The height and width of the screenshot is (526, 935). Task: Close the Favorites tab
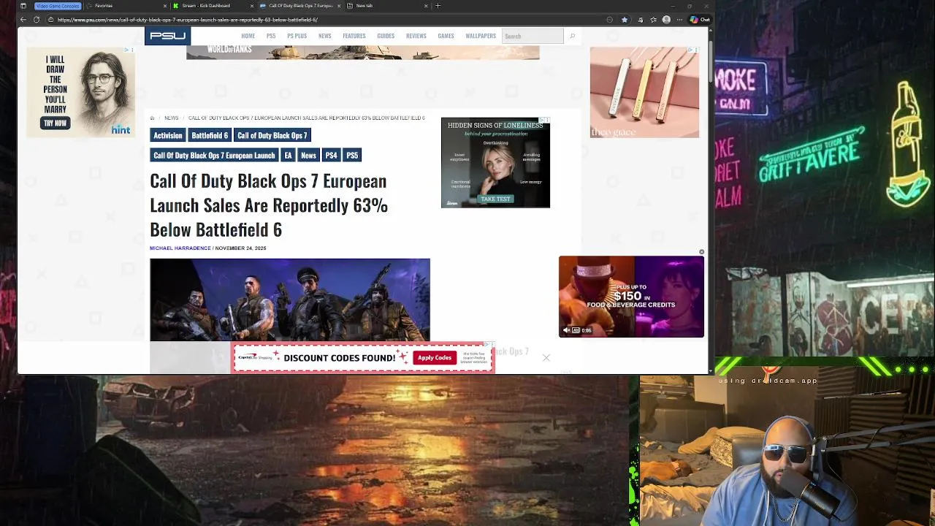[x=165, y=6]
